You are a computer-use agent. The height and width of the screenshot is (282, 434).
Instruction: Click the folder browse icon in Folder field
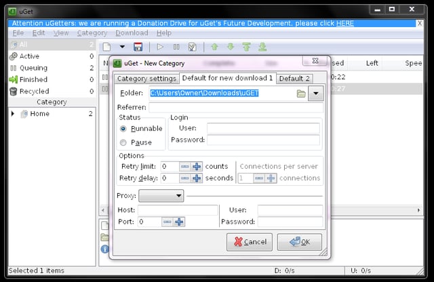(301, 94)
